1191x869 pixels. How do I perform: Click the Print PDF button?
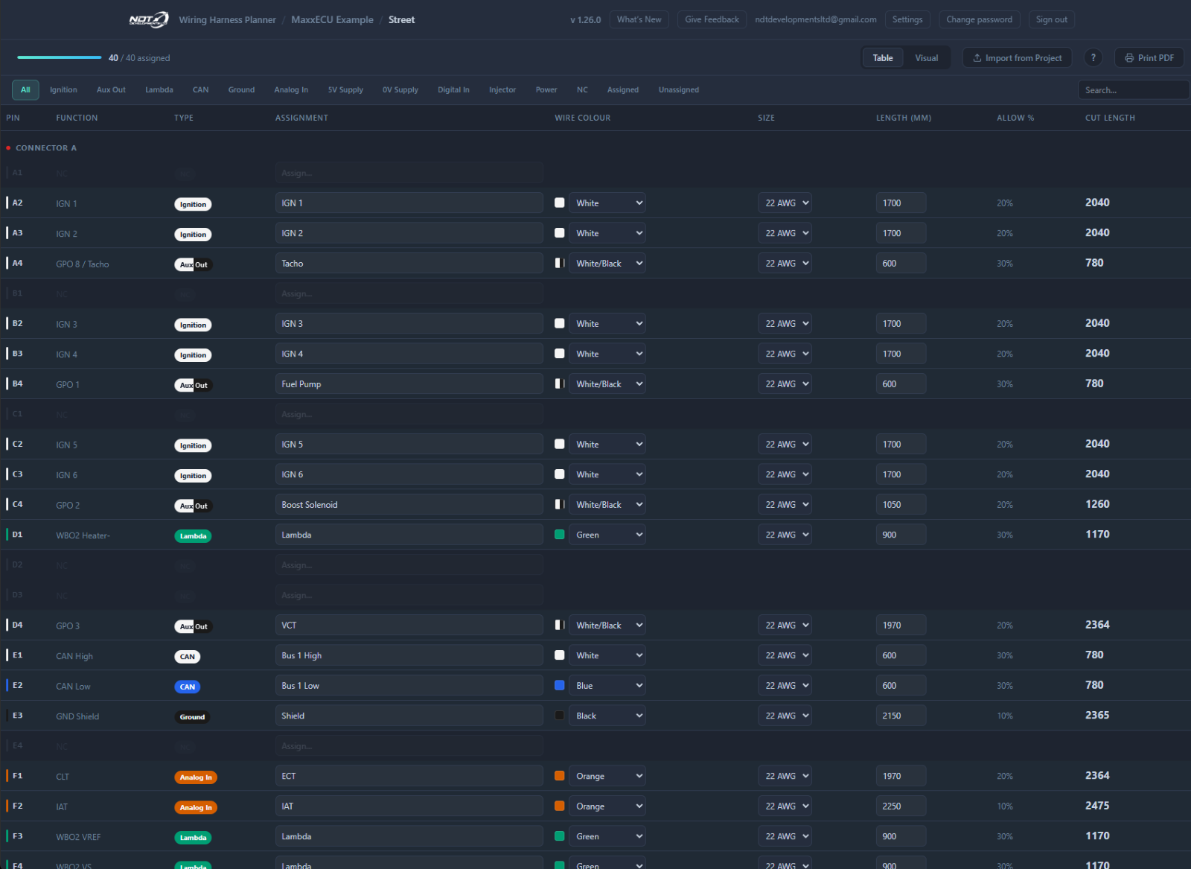tap(1149, 57)
